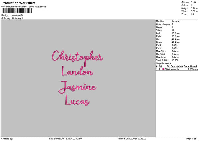
Task: Click the Left value 38.3 mm
Action: [176, 33]
